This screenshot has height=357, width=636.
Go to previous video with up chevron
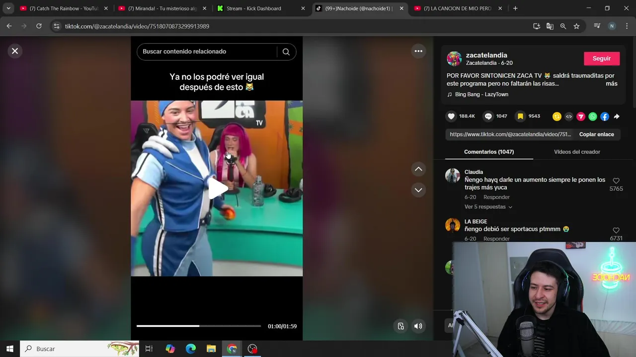(x=418, y=169)
